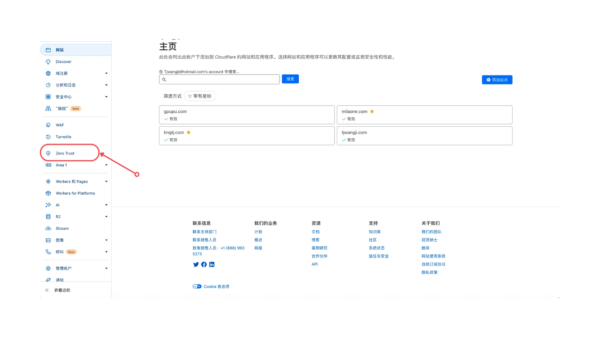
Task: Expand the Workers 和 Pages dropdown arrow
Action: (106, 182)
